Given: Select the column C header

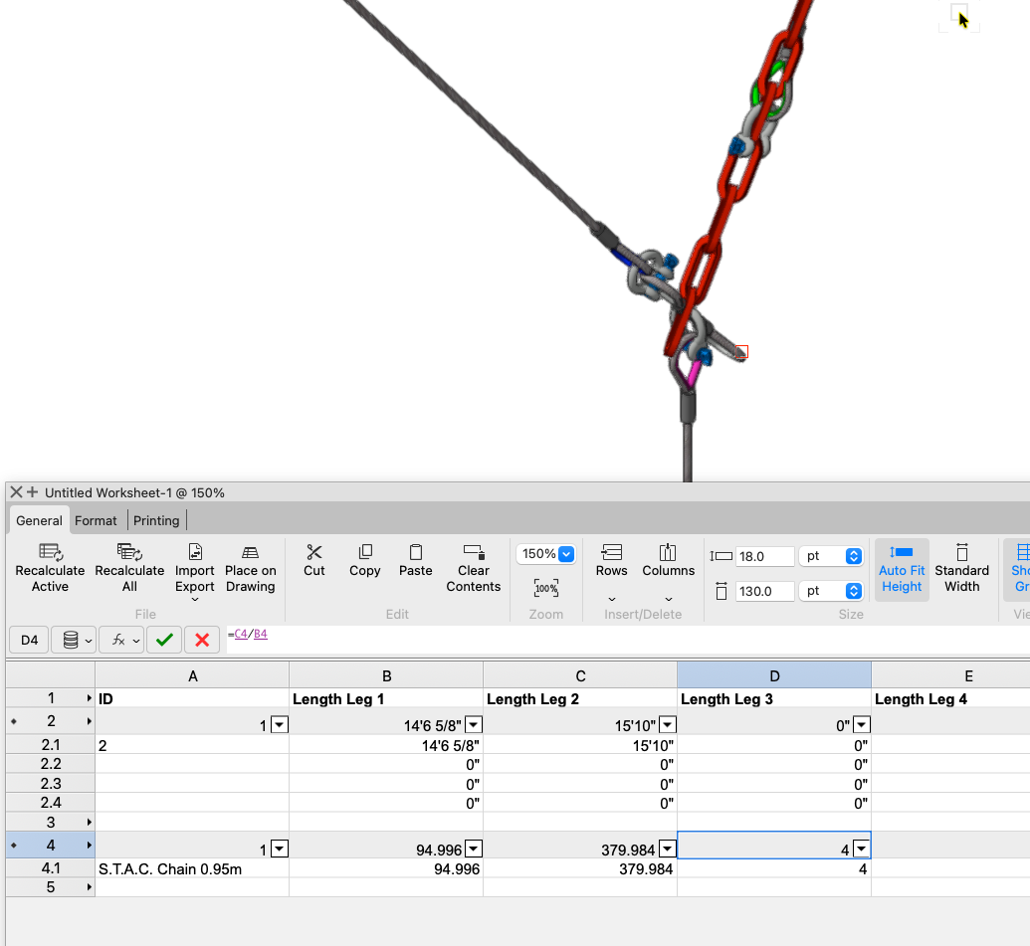Looking at the screenshot, I should pos(580,676).
